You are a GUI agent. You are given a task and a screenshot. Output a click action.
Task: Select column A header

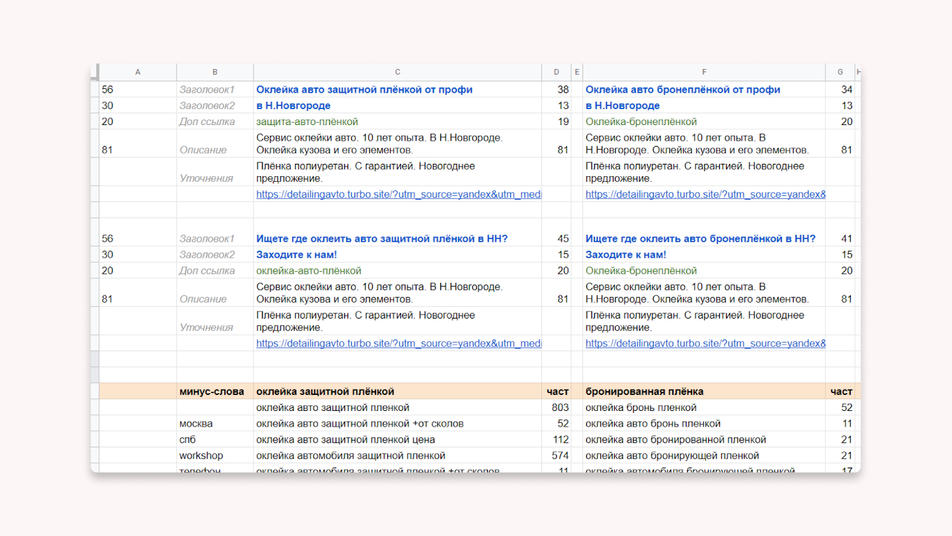pyautogui.click(x=137, y=72)
